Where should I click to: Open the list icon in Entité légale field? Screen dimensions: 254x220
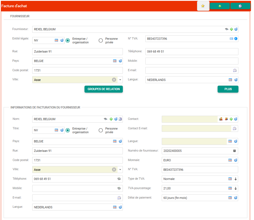(56, 40)
